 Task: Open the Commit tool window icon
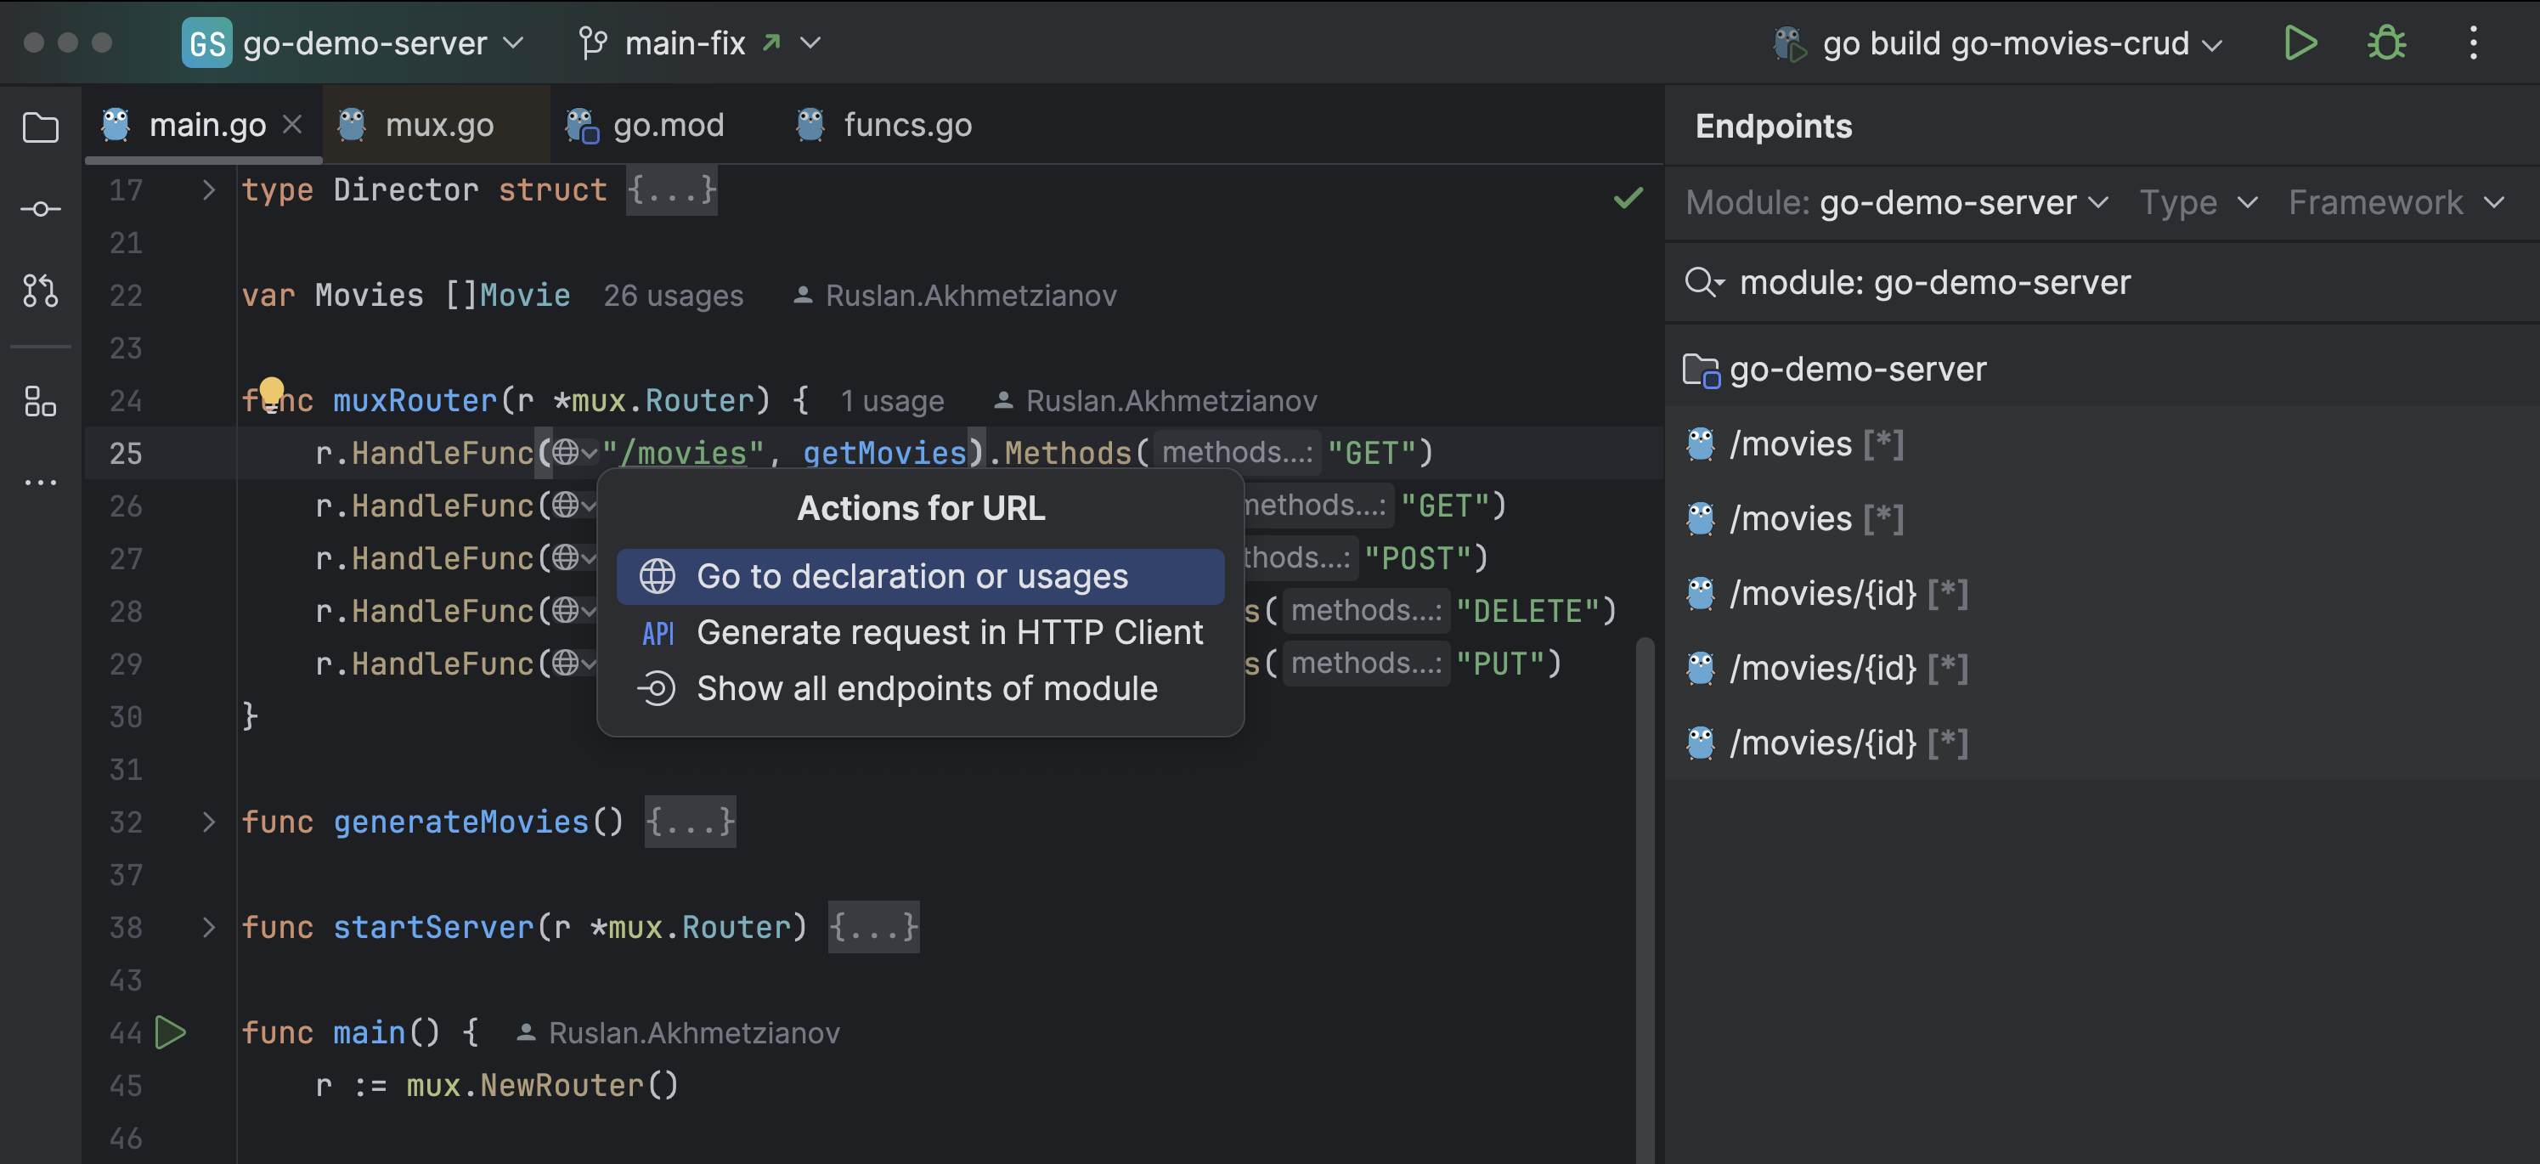[41, 209]
